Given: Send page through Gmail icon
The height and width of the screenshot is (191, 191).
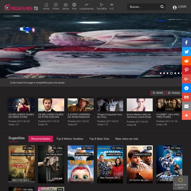Looking at the screenshot, I should pos(187,97).
